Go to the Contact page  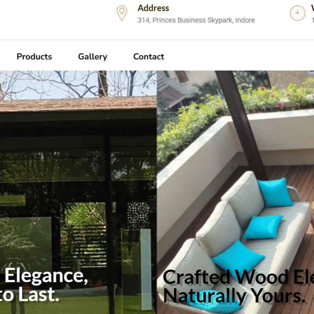[149, 57]
